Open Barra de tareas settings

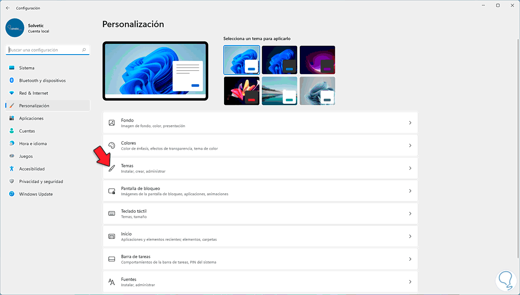(260, 259)
